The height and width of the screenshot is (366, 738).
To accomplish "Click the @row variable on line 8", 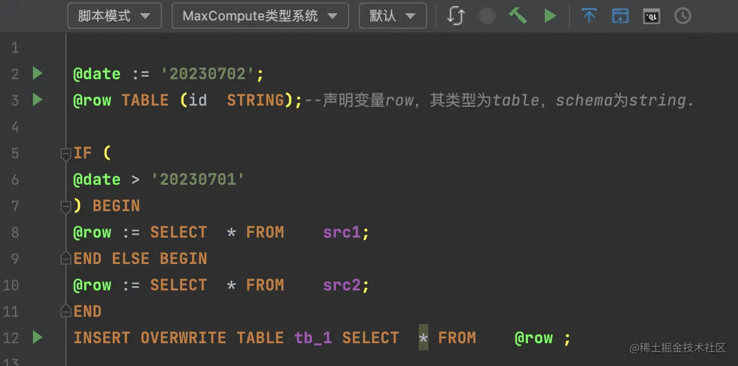I will pyautogui.click(x=92, y=232).
